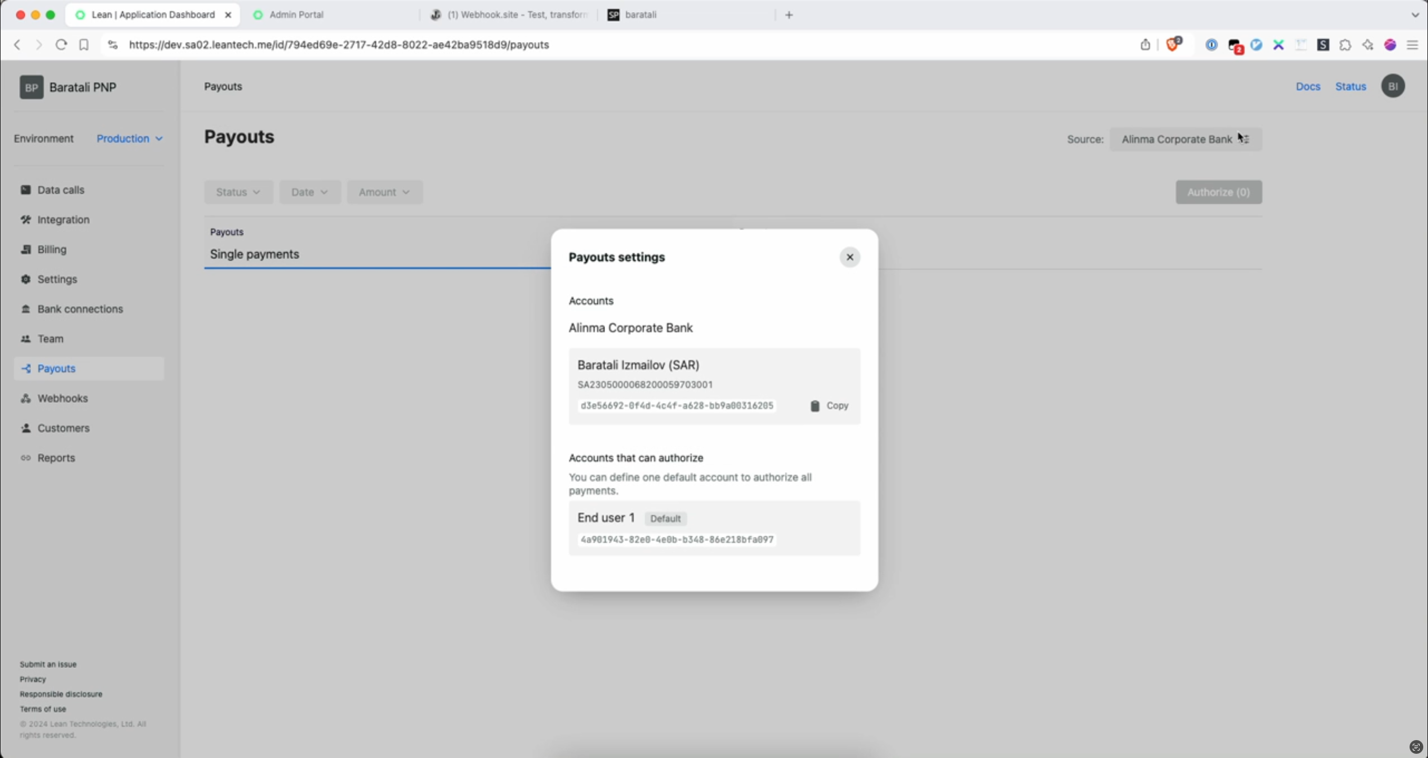Image resolution: width=1428 pixels, height=758 pixels.
Task: Copy the account identifier token
Action: (828, 405)
